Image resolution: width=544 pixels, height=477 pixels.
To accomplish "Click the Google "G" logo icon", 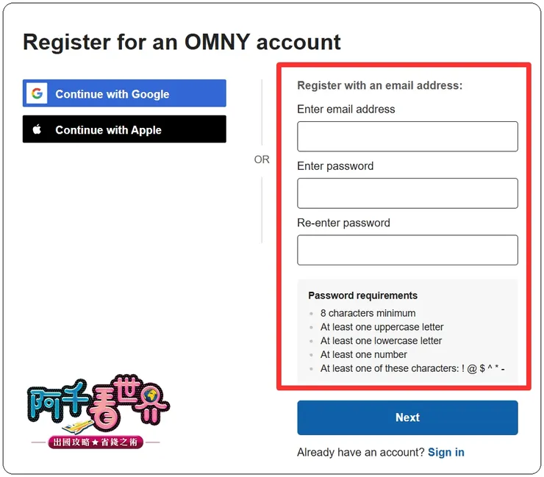I will click(x=37, y=94).
